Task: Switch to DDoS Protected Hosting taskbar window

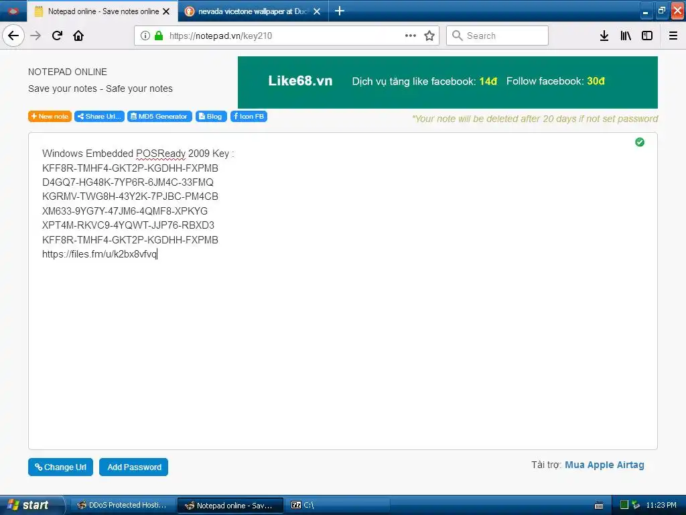Action: coord(122,505)
